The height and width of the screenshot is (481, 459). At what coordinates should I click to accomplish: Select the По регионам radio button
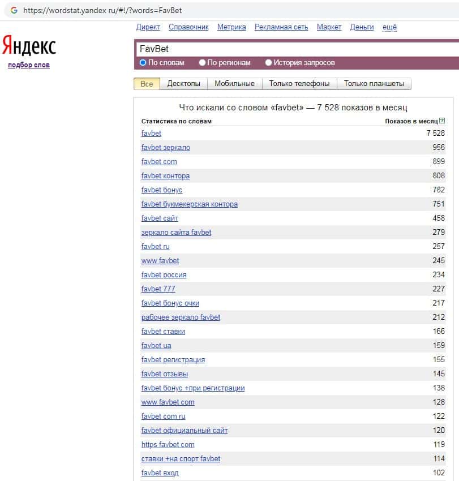tap(203, 63)
